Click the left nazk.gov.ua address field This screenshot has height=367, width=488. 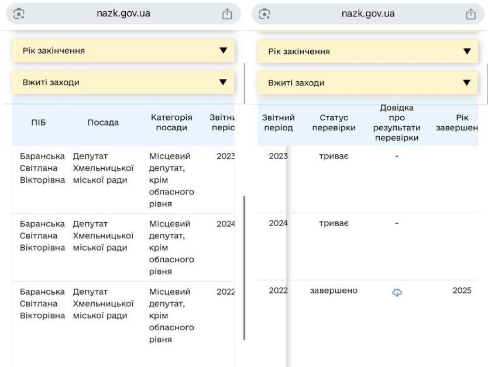[x=123, y=13]
